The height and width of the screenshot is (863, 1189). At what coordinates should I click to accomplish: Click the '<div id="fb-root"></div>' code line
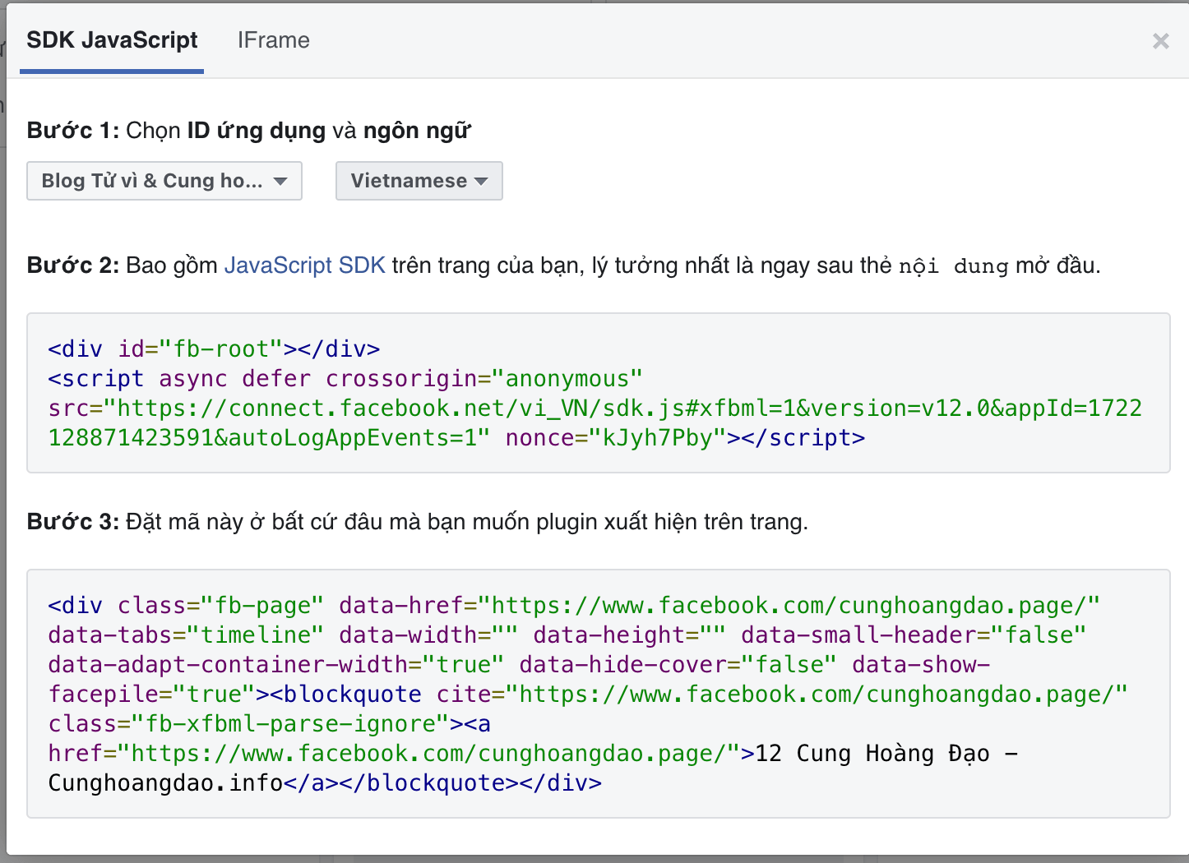[214, 349]
